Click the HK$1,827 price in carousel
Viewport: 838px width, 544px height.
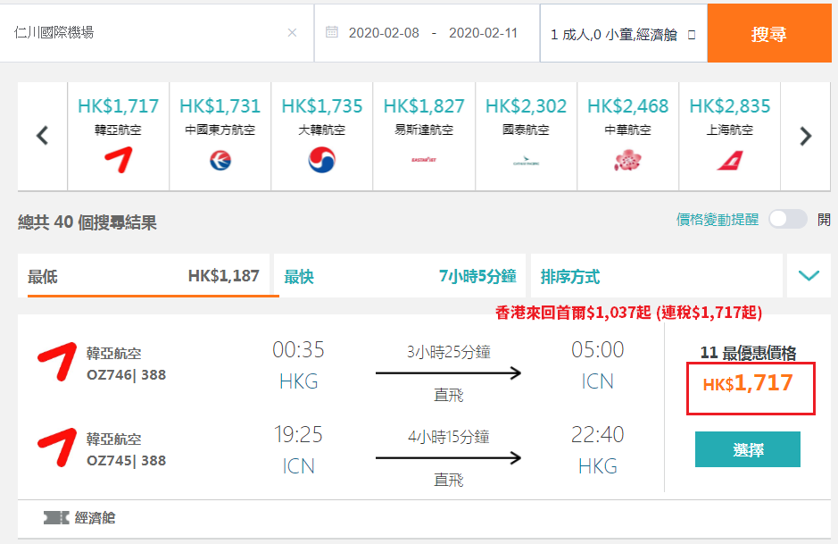(x=424, y=106)
